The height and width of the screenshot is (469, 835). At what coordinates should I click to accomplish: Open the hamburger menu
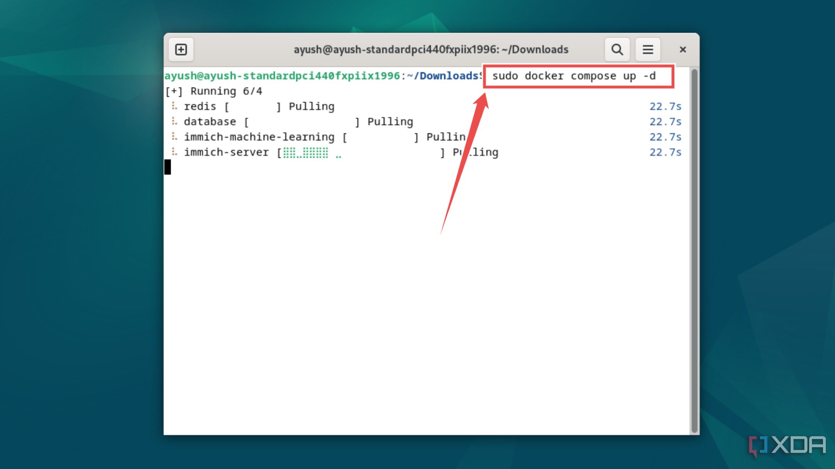tap(648, 49)
